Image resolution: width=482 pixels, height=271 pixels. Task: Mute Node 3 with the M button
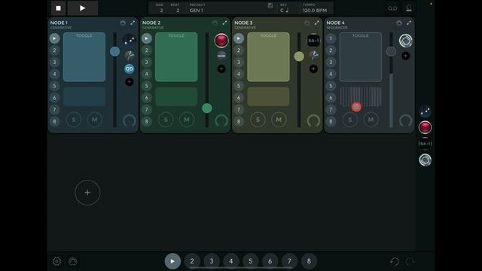279,120
